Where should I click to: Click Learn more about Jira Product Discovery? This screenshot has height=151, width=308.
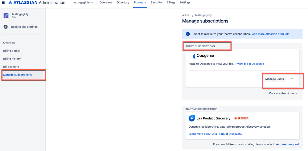215,134
